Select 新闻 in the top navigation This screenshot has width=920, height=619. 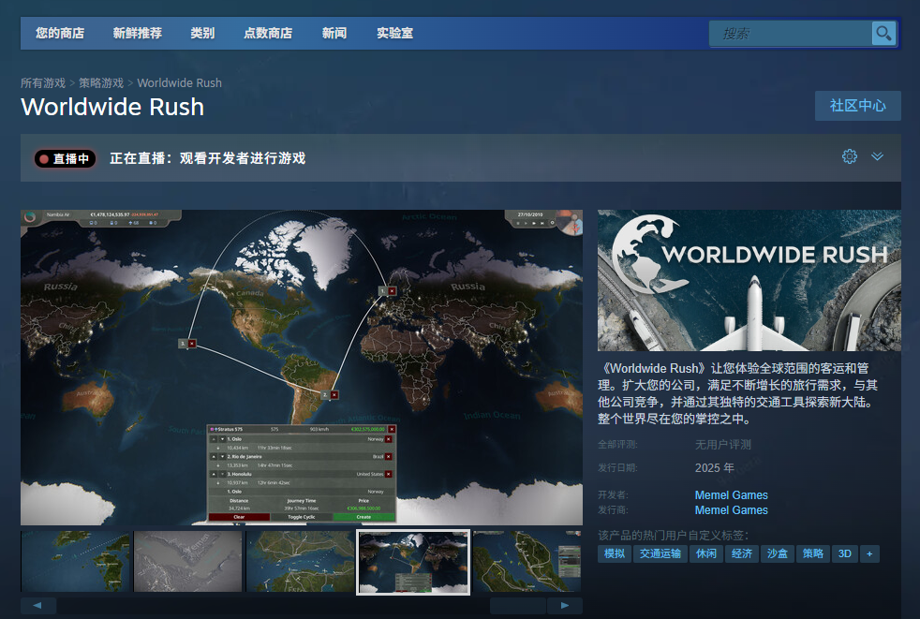[x=334, y=33]
